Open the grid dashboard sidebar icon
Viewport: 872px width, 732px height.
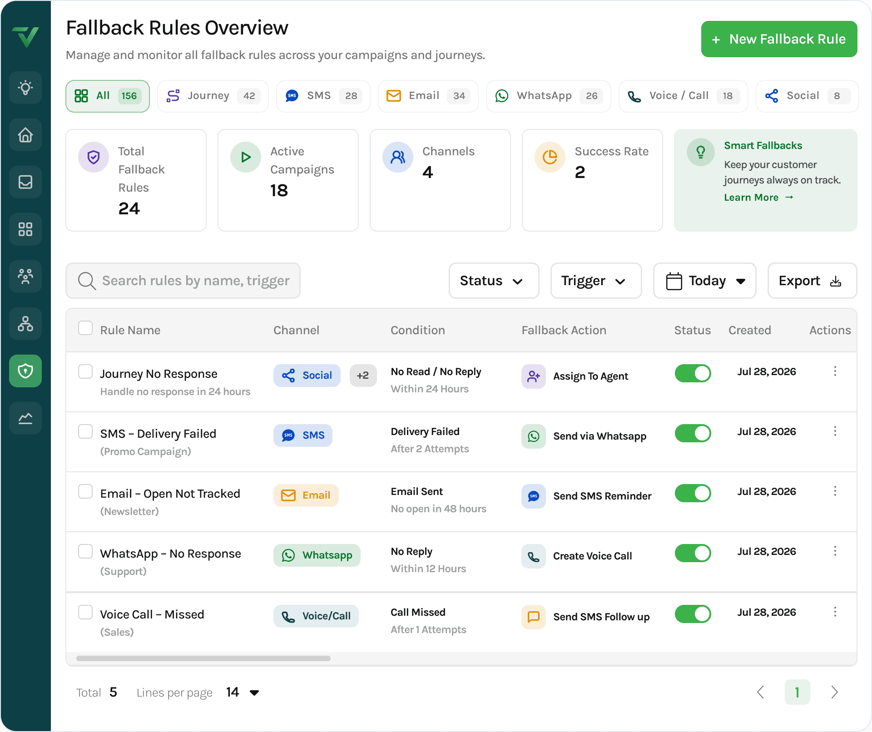25,229
